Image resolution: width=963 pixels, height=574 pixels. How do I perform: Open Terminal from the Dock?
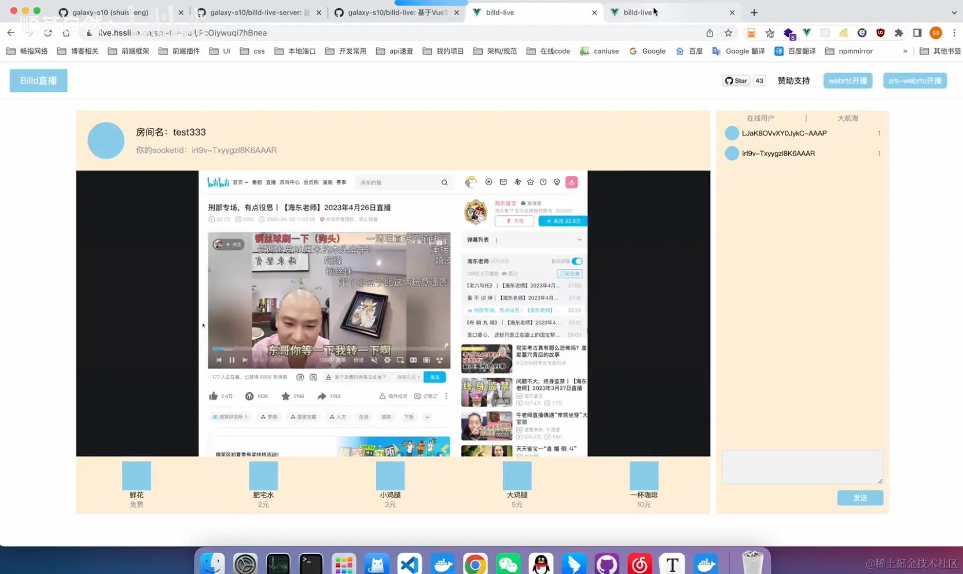[x=311, y=564]
